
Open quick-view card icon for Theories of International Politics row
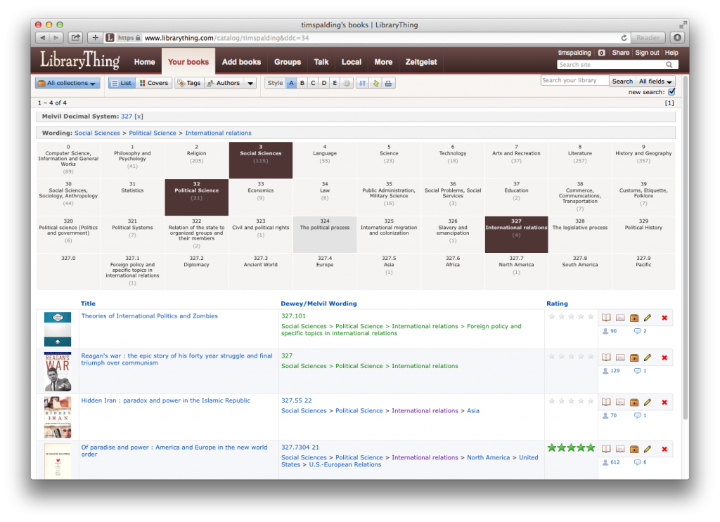point(620,318)
